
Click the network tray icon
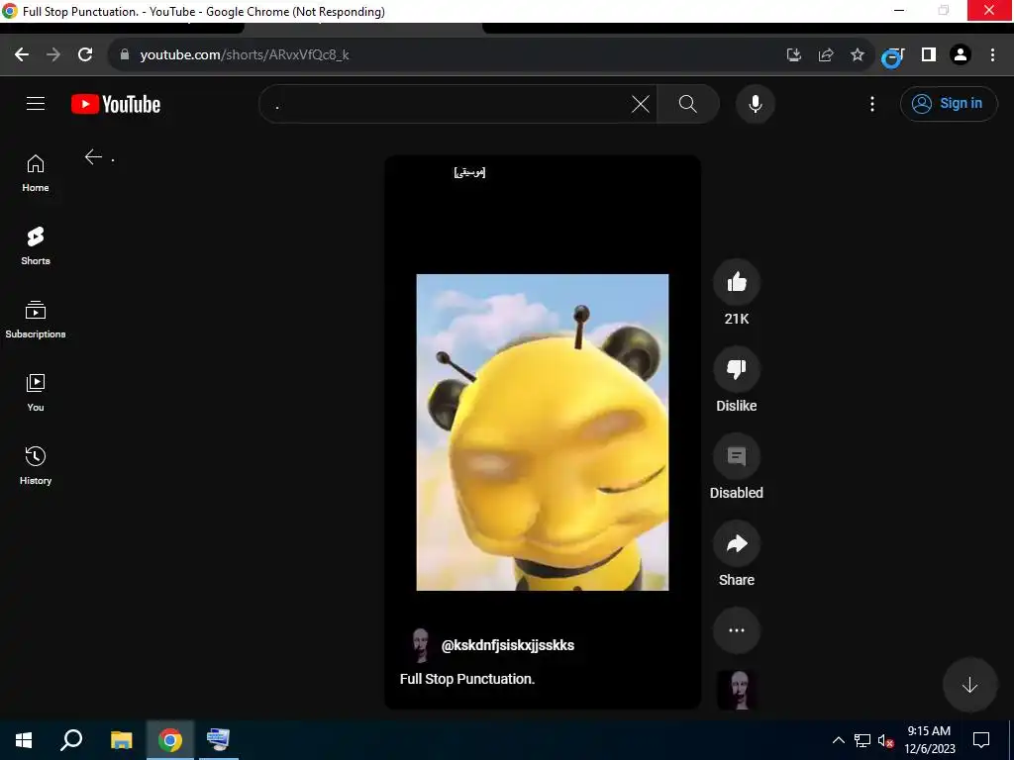862,740
